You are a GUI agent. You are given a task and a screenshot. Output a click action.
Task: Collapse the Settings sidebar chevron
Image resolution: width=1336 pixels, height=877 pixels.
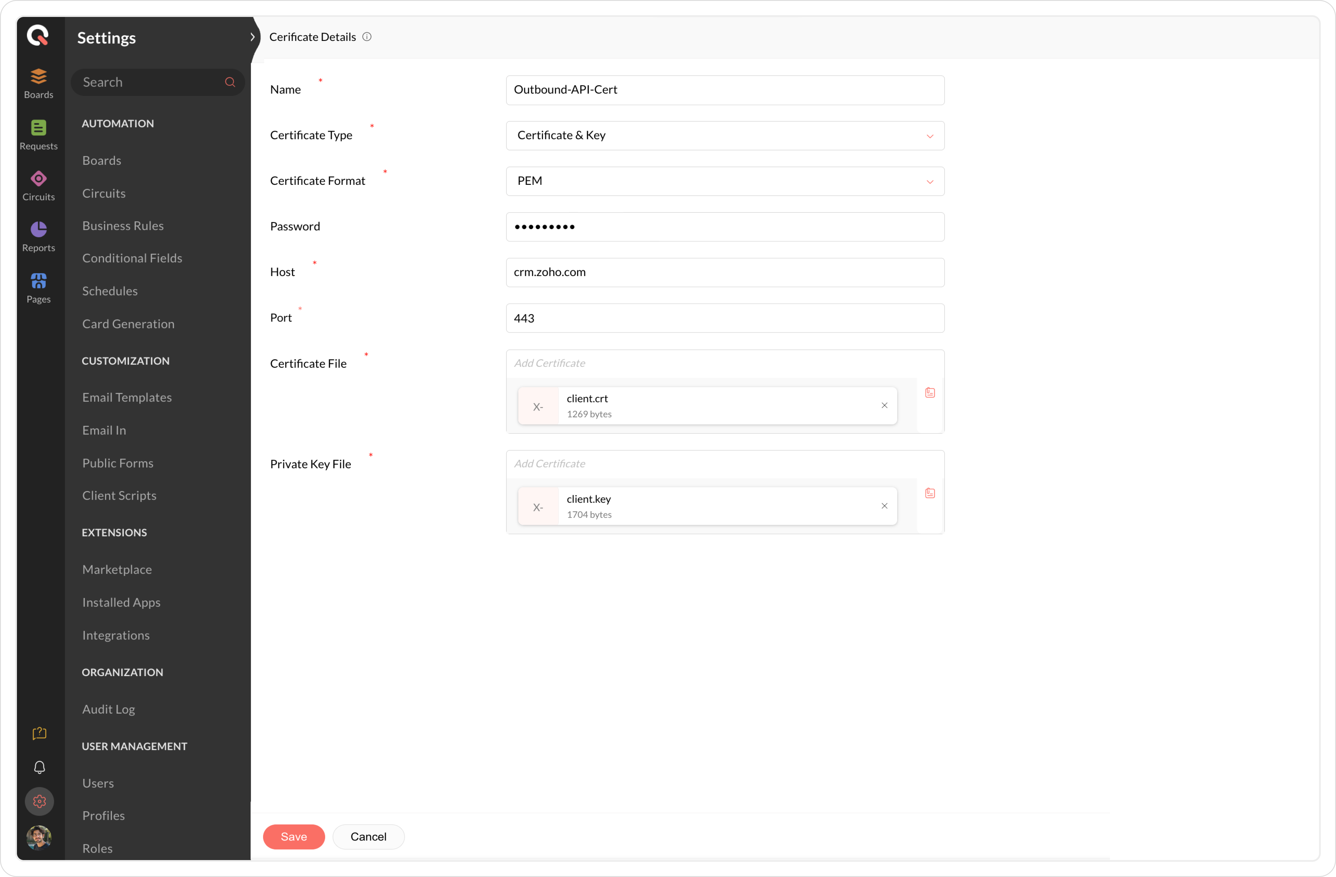coord(253,37)
